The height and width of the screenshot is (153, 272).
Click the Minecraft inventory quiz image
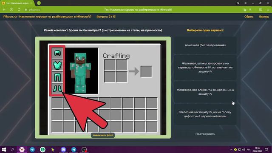[103, 88]
